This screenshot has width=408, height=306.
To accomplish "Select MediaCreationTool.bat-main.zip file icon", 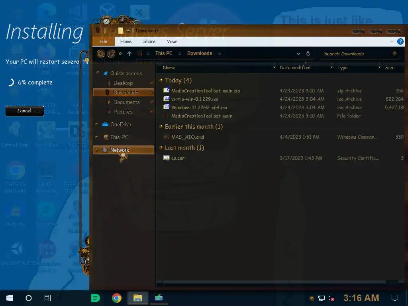I will pos(166,90).
